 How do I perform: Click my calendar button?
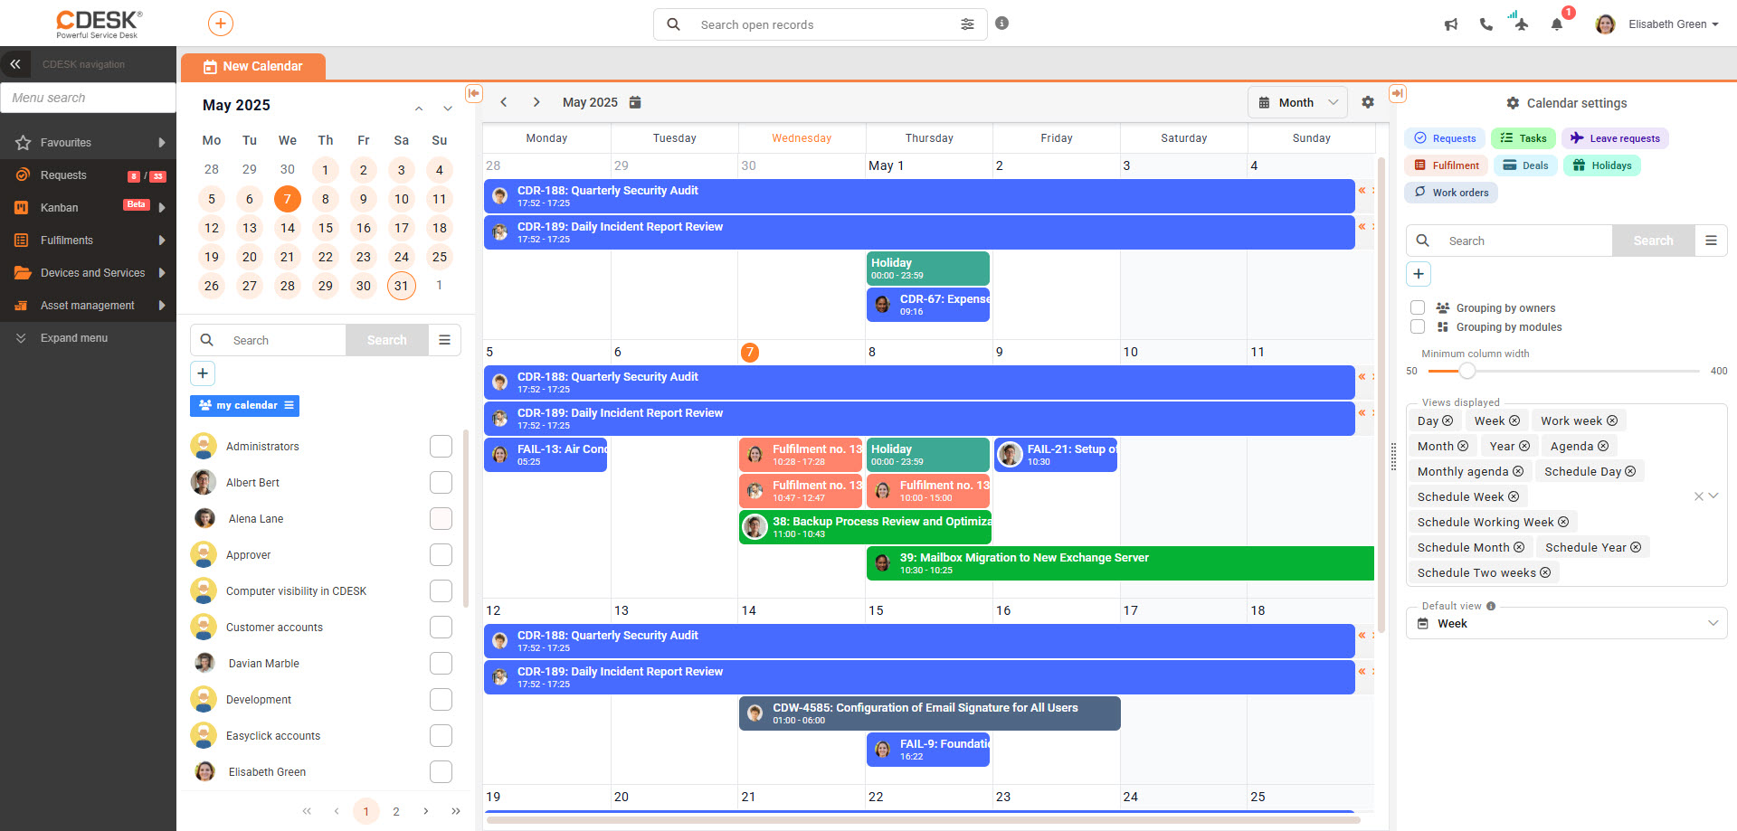click(244, 406)
